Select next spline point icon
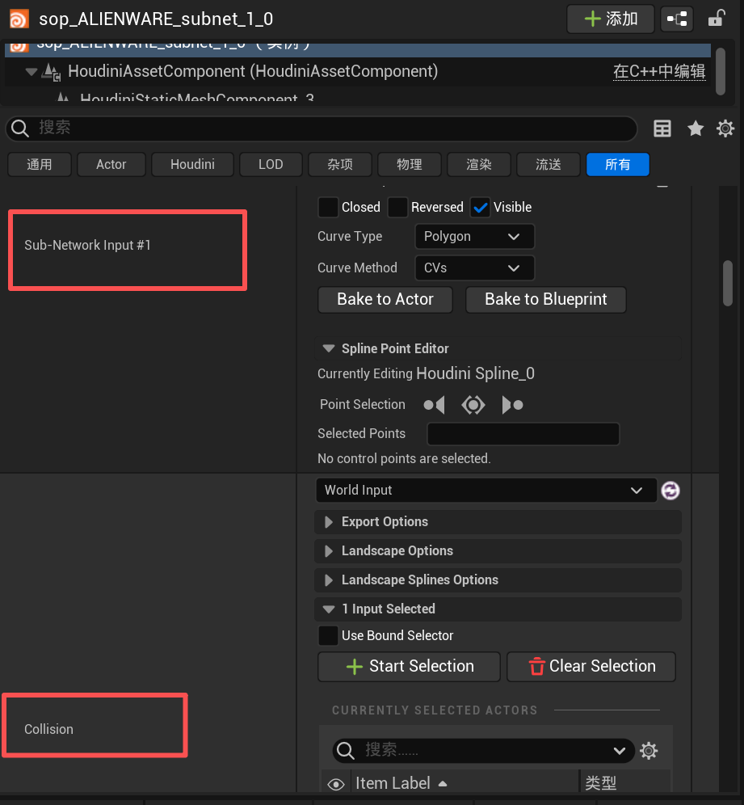The height and width of the screenshot is (805, 744). click(512, 405)
